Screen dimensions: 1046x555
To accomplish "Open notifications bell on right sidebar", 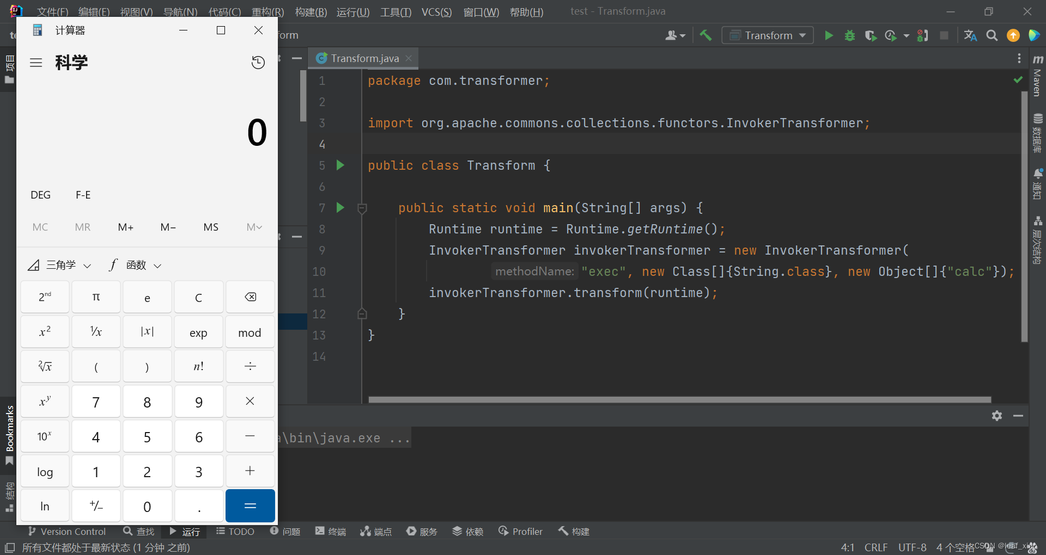I will pos(1038,183).
